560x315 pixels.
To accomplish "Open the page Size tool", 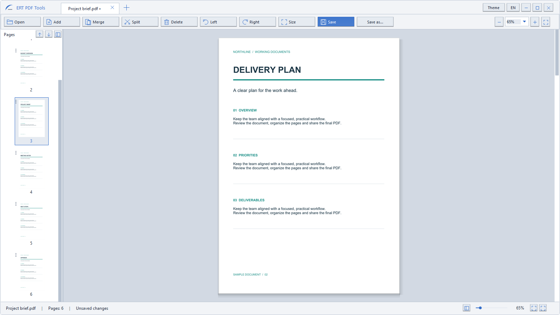I will [x=297, y=22].
